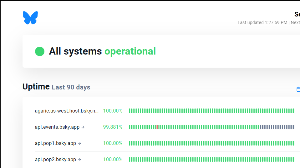
Task: Click the Uptime Last 90 days heading
Action: tap(56, 87)
